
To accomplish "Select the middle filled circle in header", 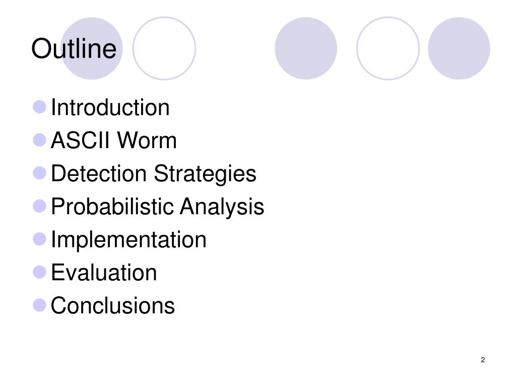I will pyautogui.click(x=306, y=48).
